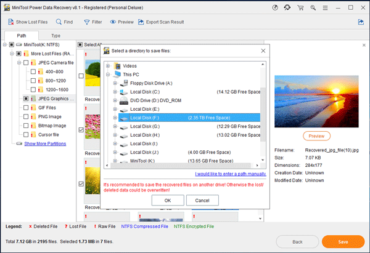Click the Back button
The height and width of the screenshot is (253, 370).
[x=297, y=242]
